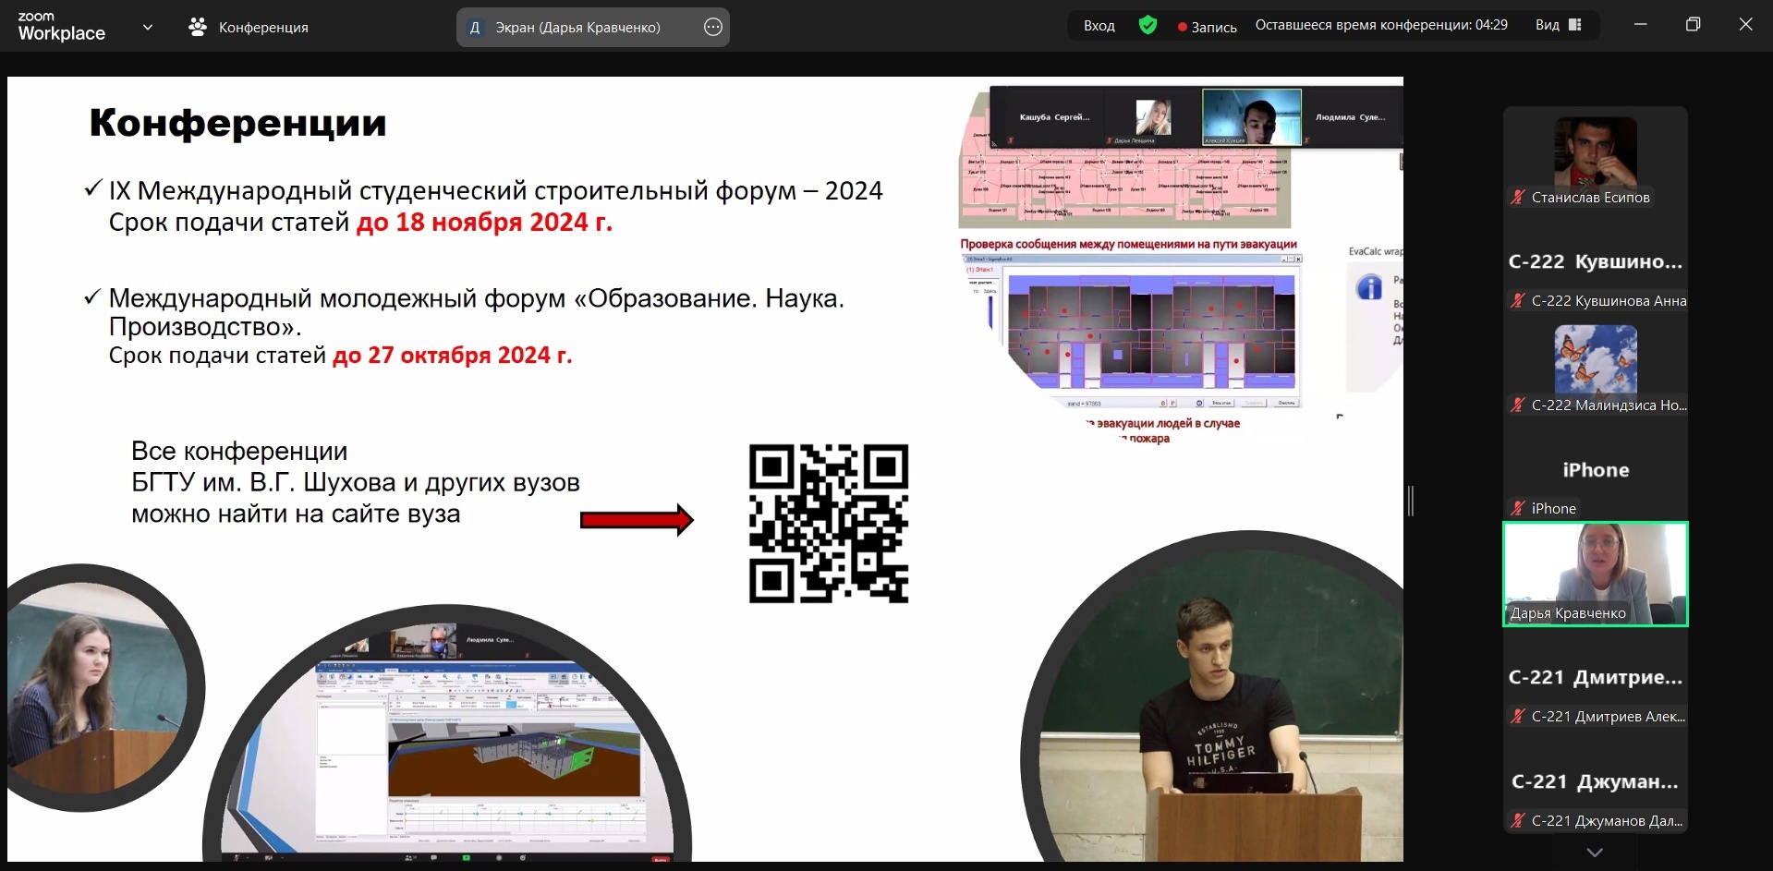Select Дарья Кравченко's active video tile

click(1595, 574)
